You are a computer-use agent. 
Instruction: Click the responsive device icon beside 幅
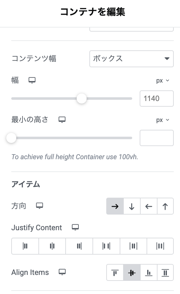pos(32,80)
